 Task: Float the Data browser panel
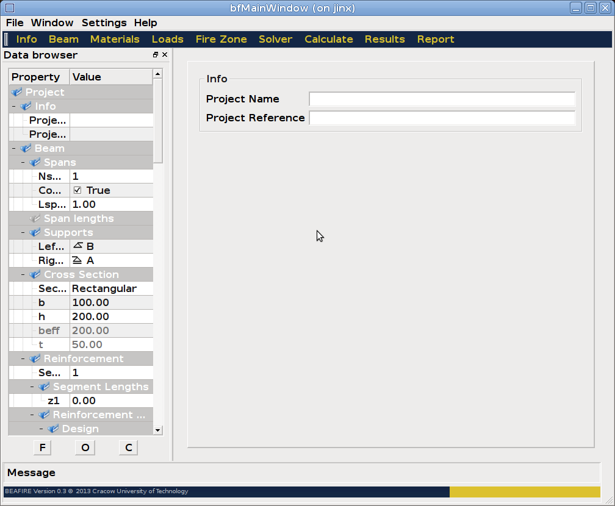pyautogui.click(x=156, y=55)
